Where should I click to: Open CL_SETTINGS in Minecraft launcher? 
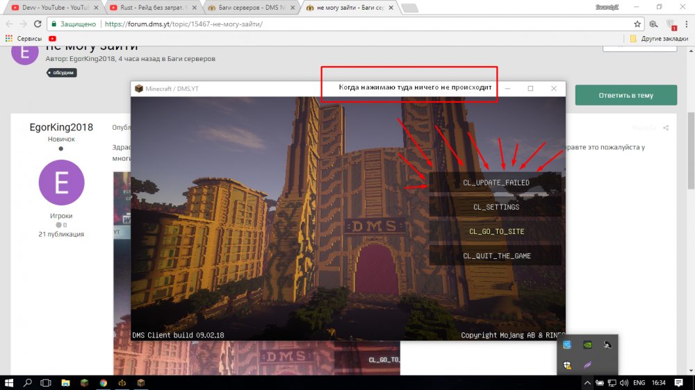point(496,207)
